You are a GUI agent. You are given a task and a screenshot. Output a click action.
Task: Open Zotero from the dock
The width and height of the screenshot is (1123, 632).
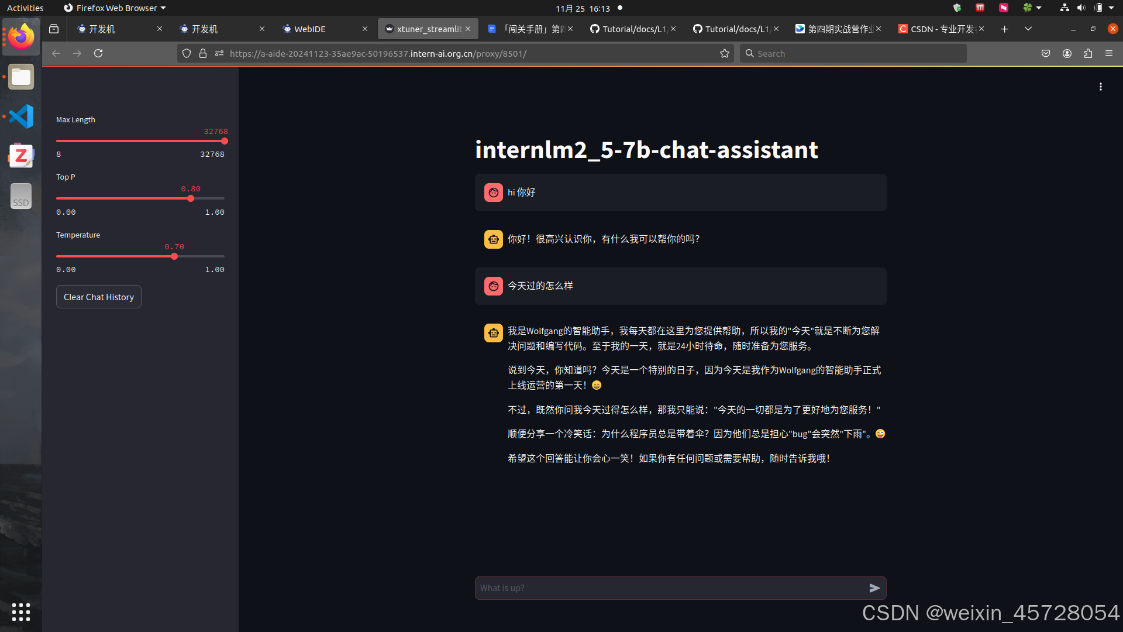[20, 155]
